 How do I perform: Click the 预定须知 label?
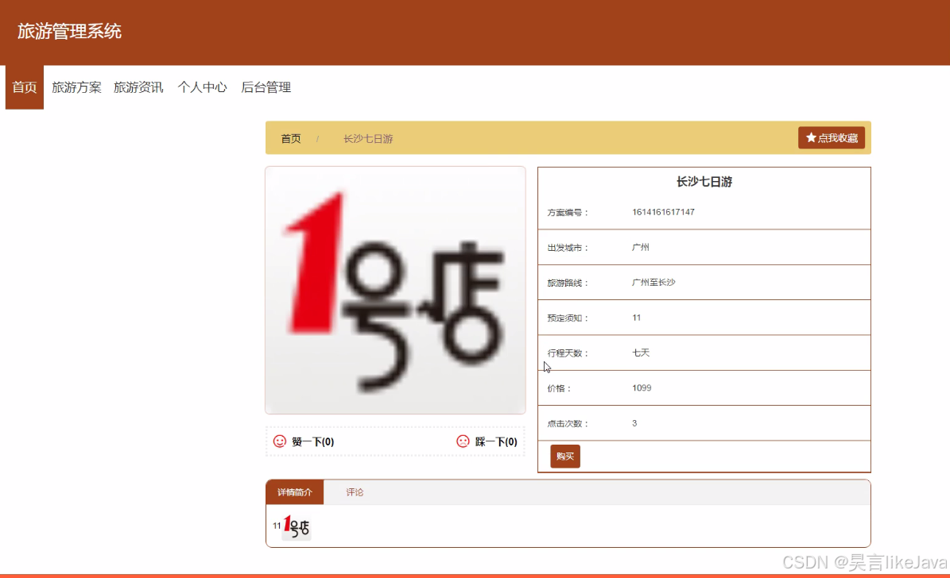pos(567,318)
